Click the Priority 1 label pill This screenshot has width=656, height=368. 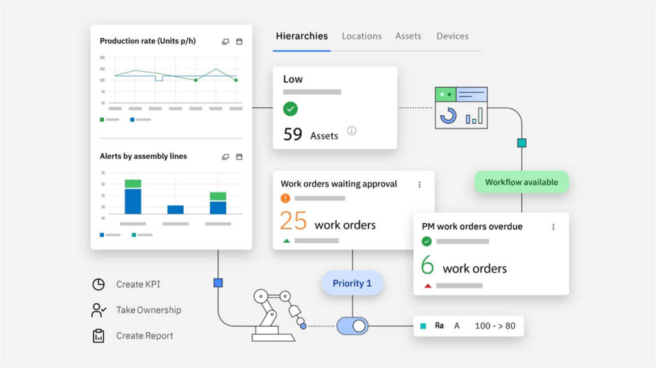pos(352,283)
